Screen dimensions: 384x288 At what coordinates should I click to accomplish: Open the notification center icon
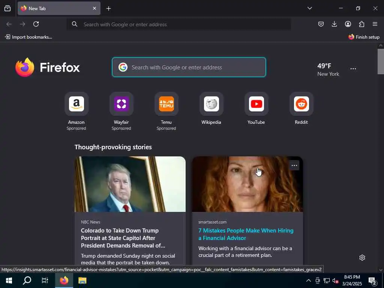372,280
